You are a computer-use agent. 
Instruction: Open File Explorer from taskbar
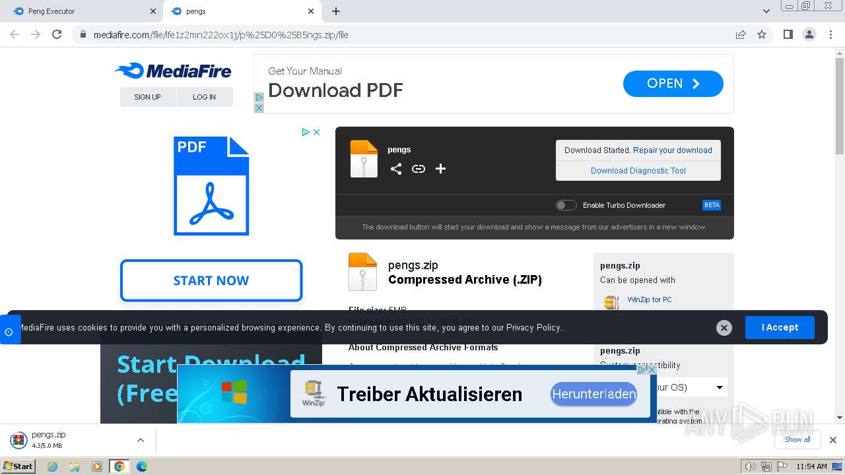(75, 466)
